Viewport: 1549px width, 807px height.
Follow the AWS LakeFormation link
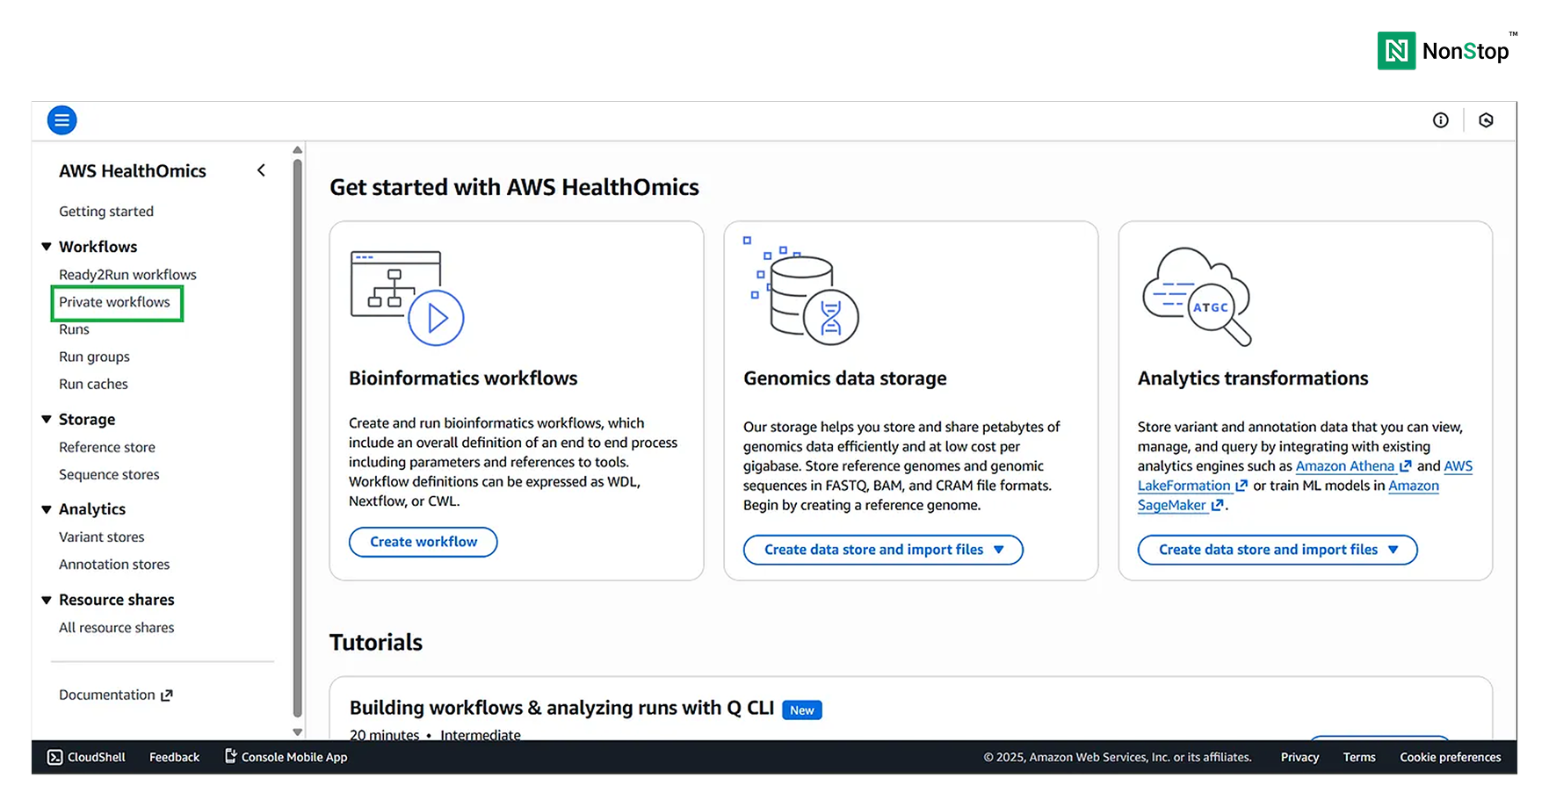1192,486
